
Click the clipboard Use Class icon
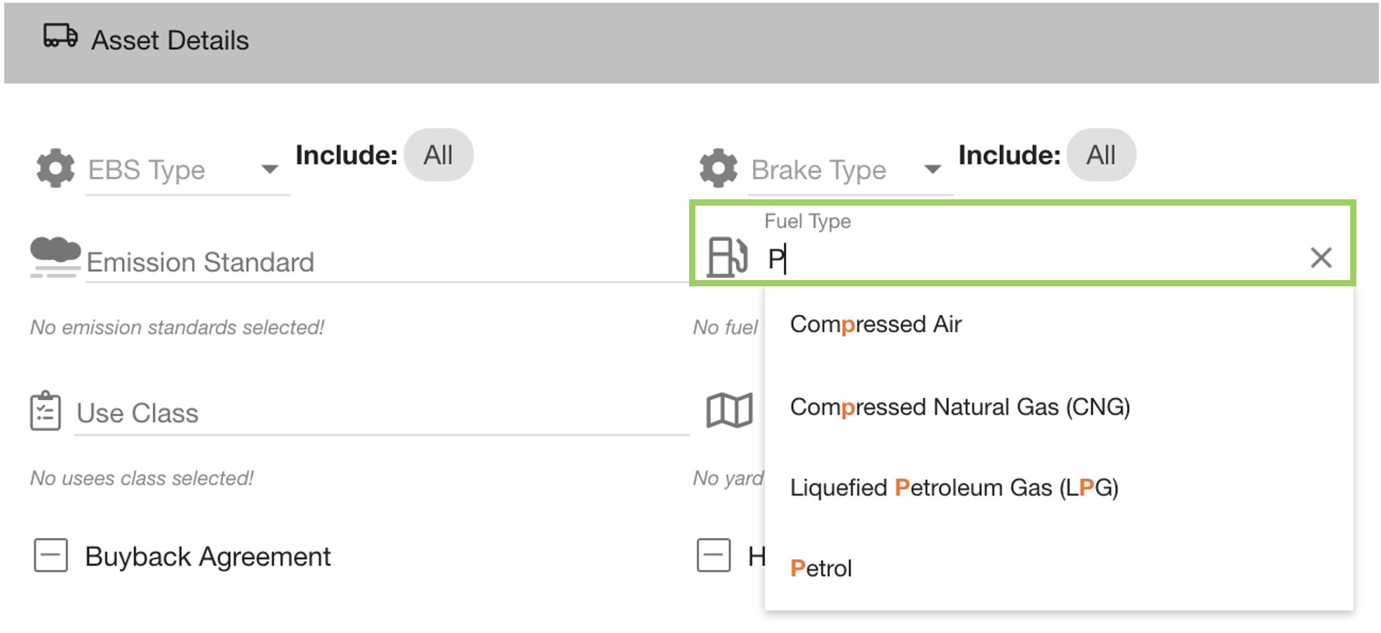46,411
